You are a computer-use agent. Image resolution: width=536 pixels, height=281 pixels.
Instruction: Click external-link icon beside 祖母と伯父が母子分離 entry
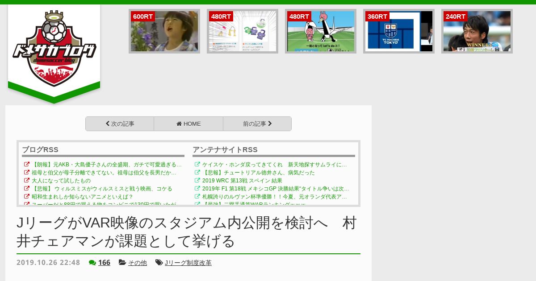[27, 173]
